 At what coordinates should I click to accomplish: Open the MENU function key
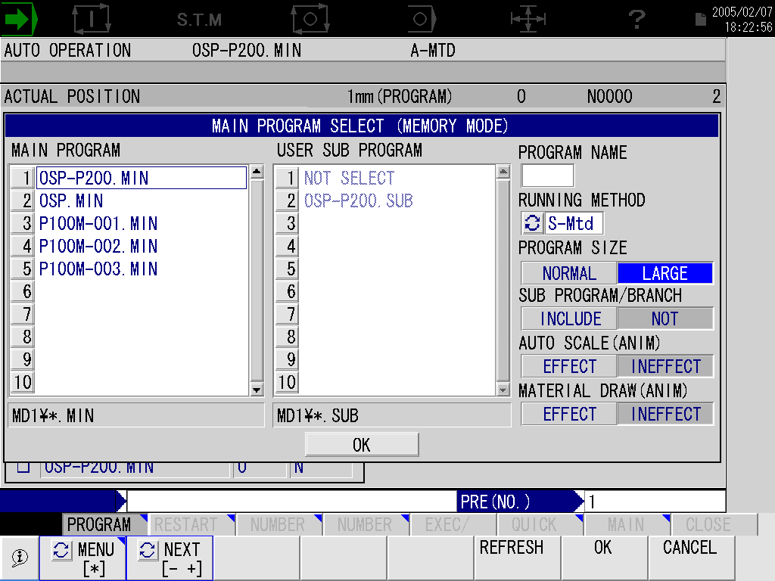point(83,558)
